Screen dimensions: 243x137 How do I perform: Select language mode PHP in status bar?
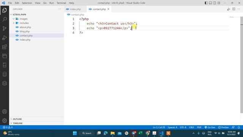(199, 127)
